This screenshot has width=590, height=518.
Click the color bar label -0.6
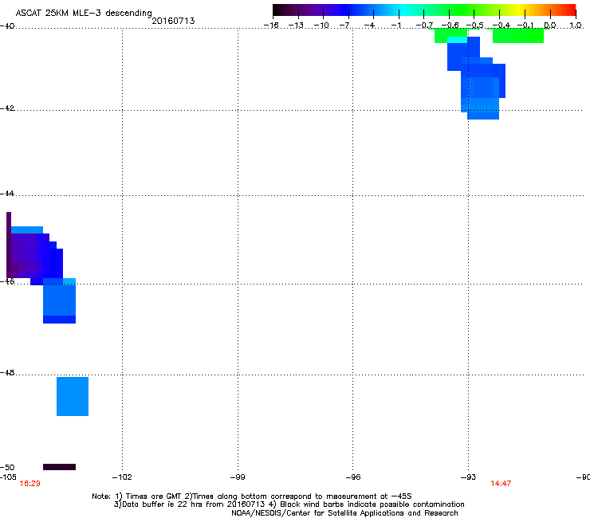click(x=450, y=26)
